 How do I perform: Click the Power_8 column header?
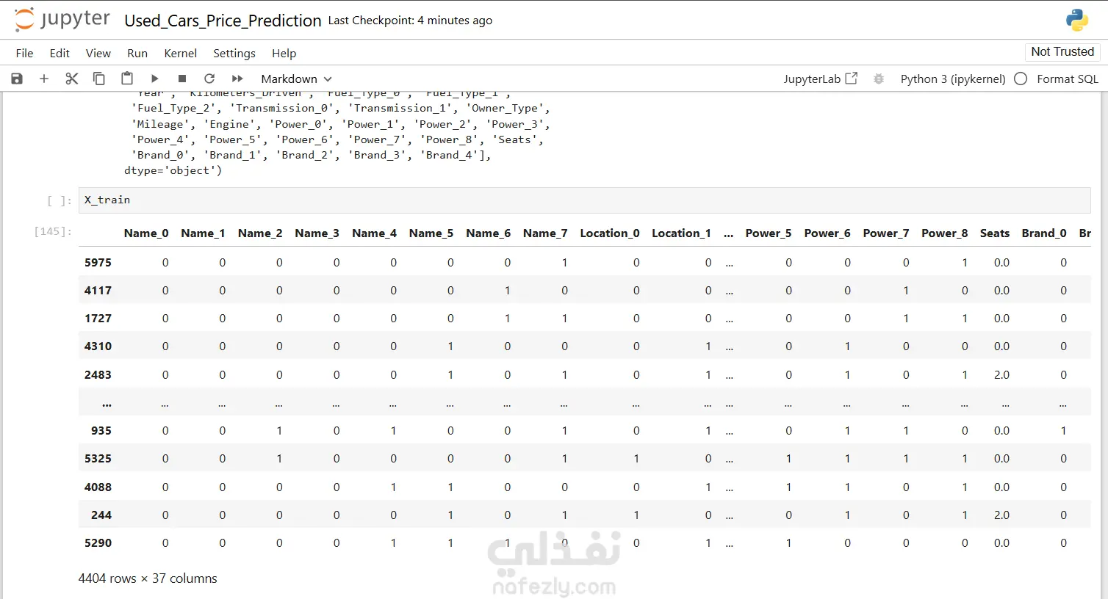click(944, 233)
